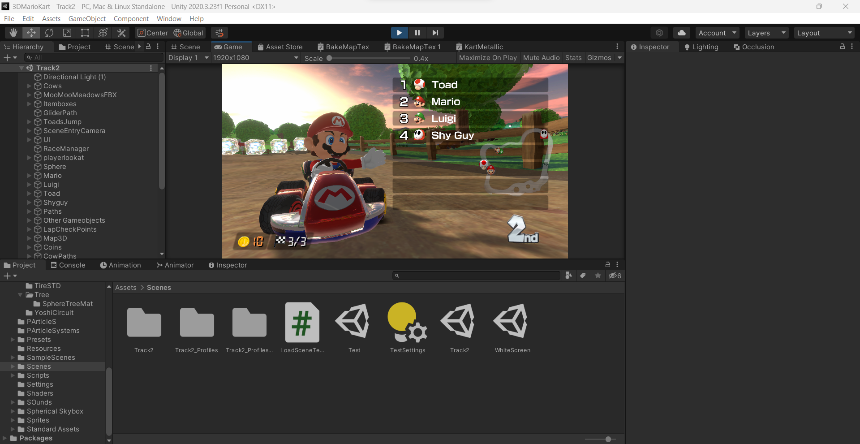This screenshot has height=444, width=860.
Task: Lock the Inspector panel on the right
Action: (x=842, y=47)
